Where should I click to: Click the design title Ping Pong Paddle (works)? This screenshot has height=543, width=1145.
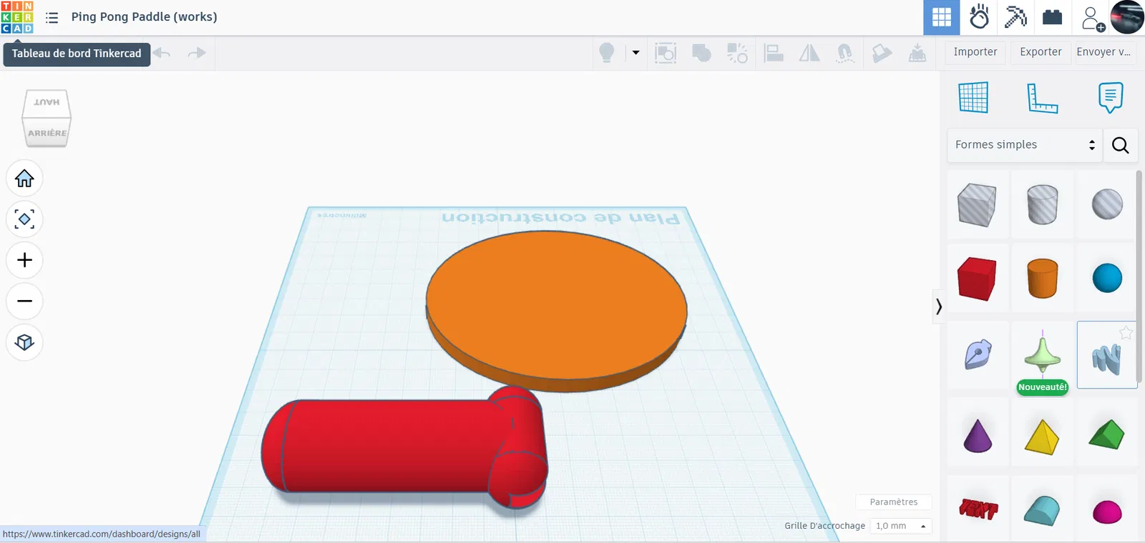pos(144,17)
